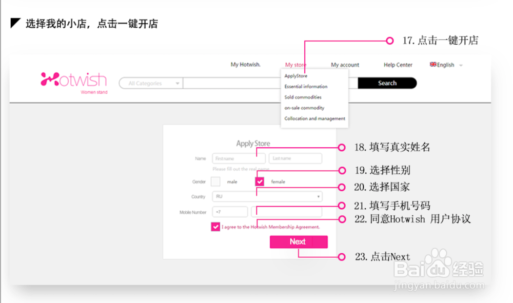Go to My account
Viewport: 513px width, 303px height.
pos(344,65)
